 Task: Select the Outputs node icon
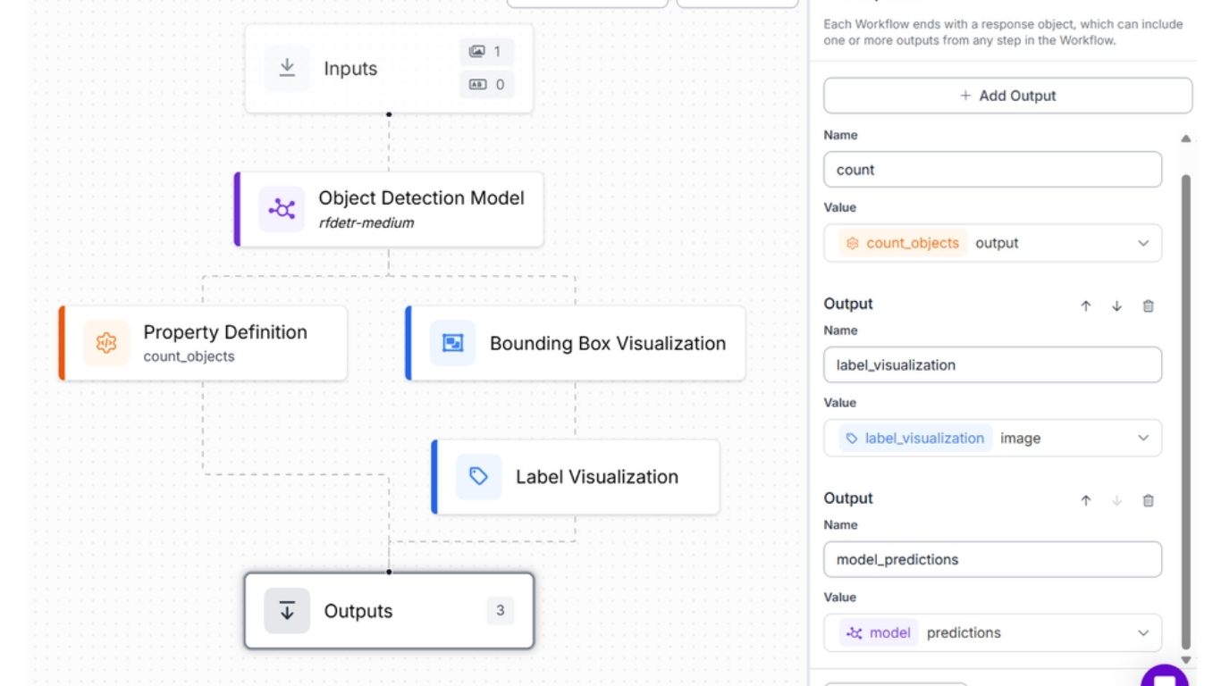(x=287, y=611)
